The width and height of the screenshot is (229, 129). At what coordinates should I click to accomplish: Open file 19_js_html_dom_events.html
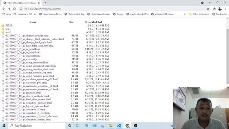[x=28, y=100]
